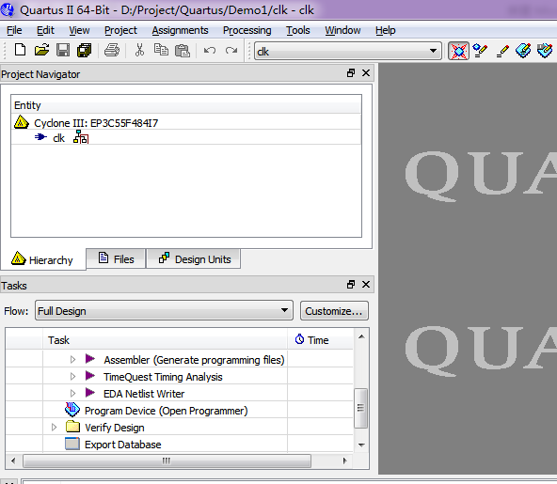This screenshot has height=484, width=557.
Task: Run TimeQuest Timing Analysis play icon
Action: pyautogui.click(x=90, y=375)
